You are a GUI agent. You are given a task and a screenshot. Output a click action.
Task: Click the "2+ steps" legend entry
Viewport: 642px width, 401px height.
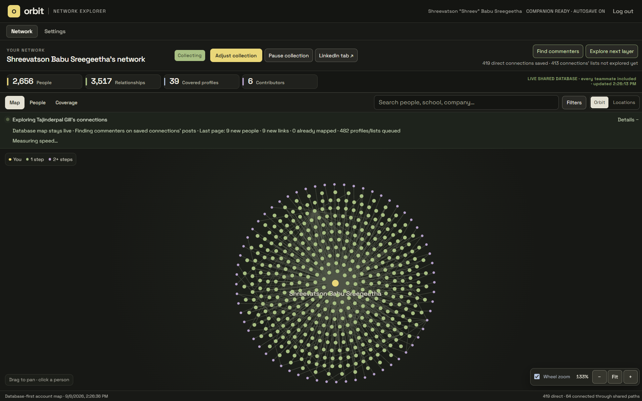tap(61, 159)
